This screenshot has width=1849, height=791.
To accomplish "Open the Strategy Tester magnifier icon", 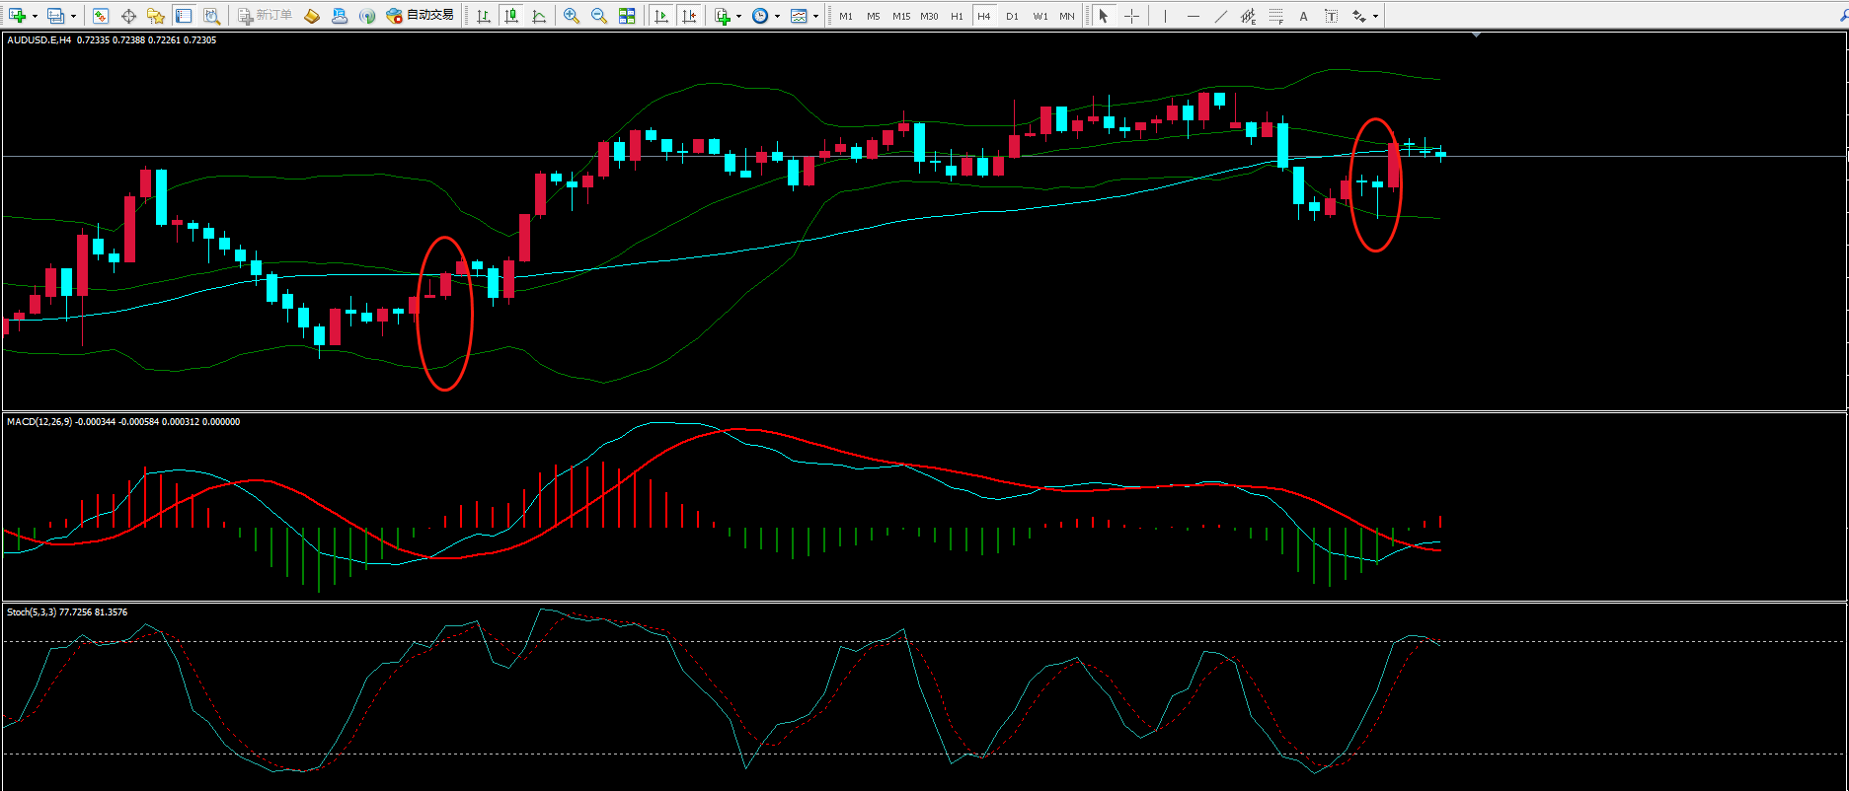I will [211, 16].
